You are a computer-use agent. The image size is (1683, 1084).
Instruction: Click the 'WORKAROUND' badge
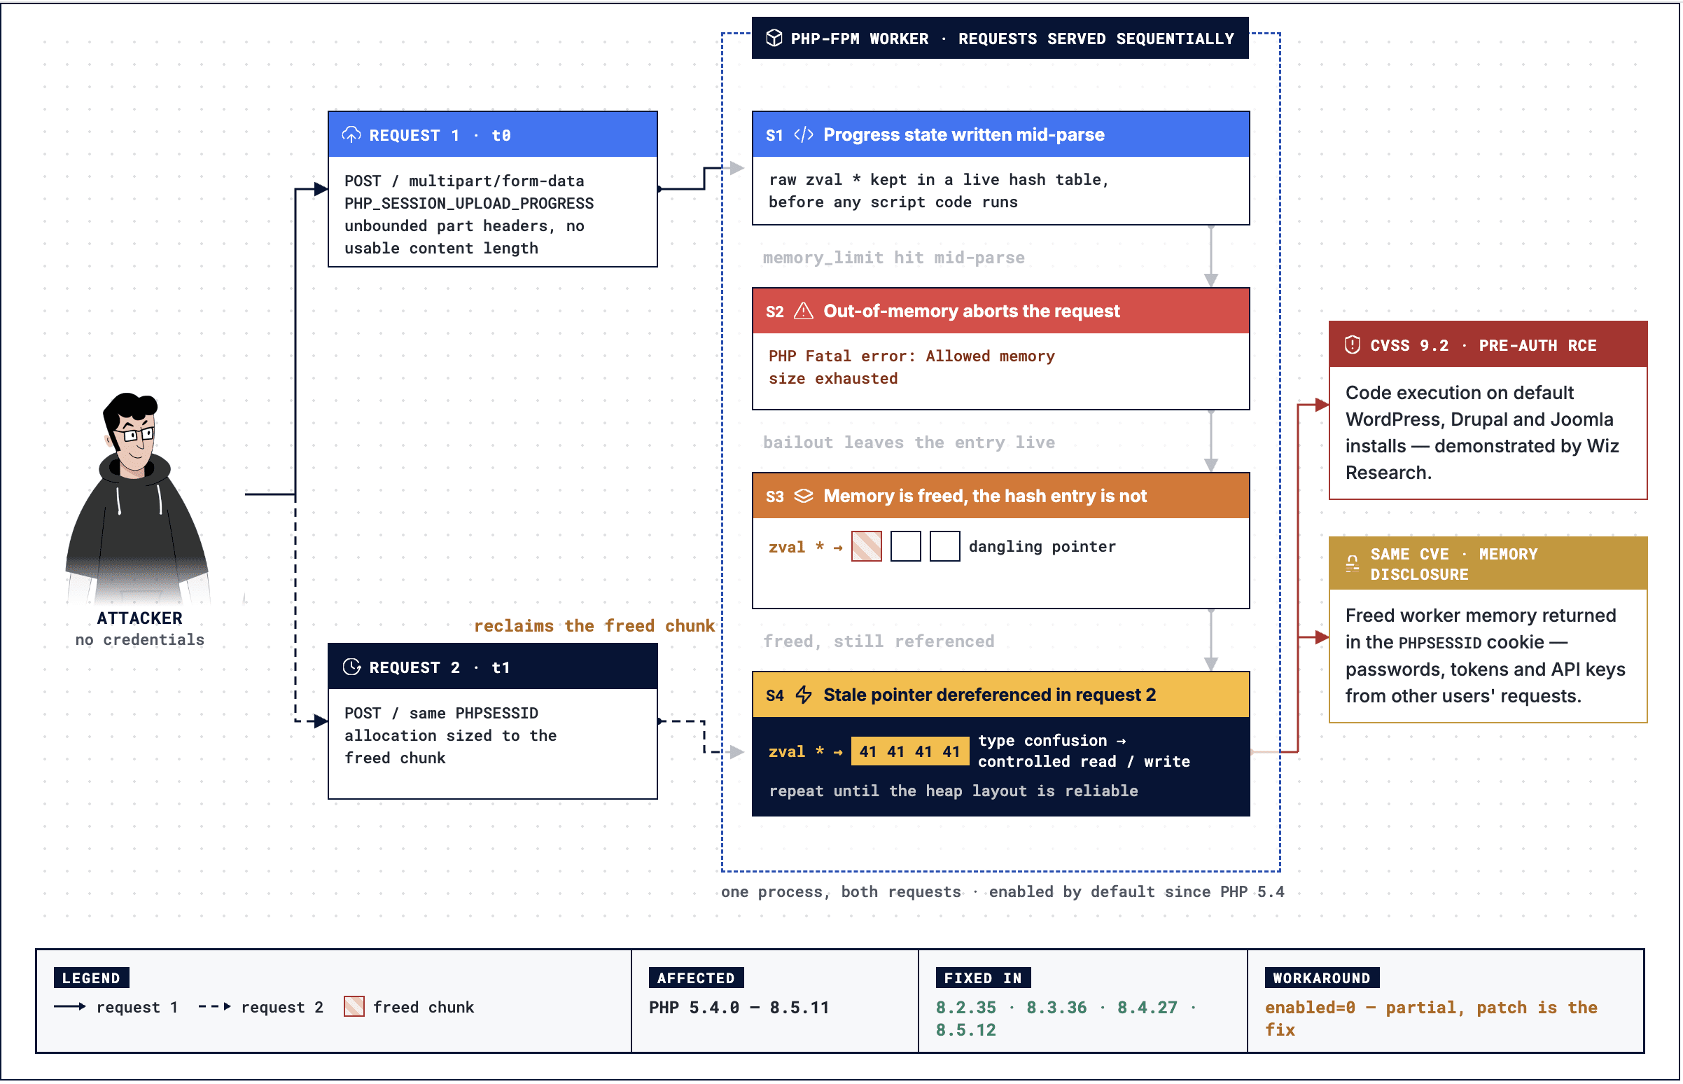pyautogui.click(x=1322, y=979)
